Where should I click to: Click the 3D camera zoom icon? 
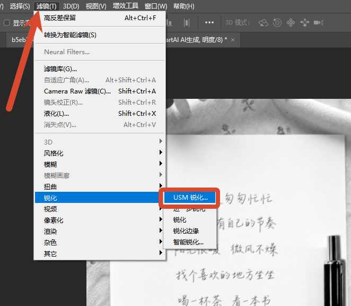point(319,23)
